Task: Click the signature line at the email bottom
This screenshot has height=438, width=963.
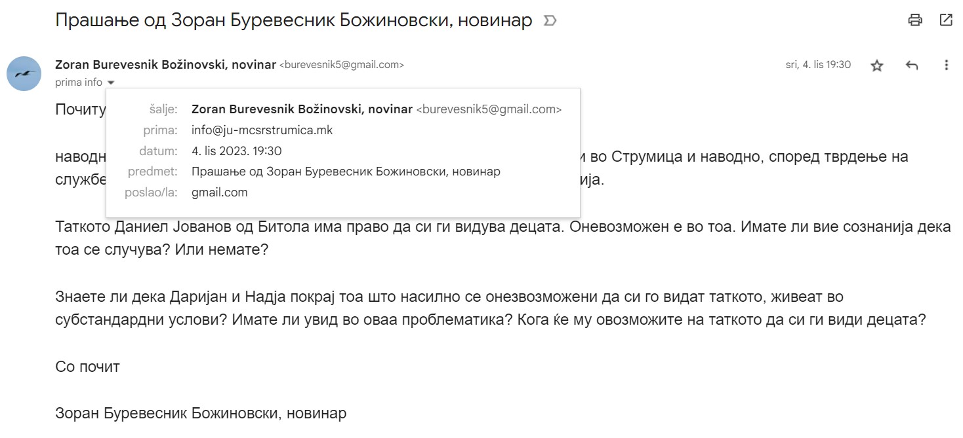Action: tap(201, 414)
